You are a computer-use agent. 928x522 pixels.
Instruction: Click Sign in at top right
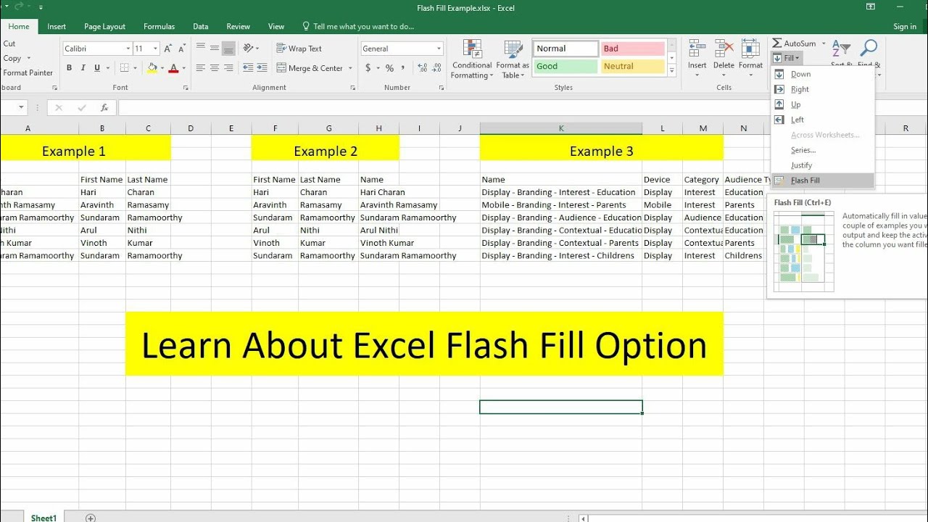(x=904, y=27)
